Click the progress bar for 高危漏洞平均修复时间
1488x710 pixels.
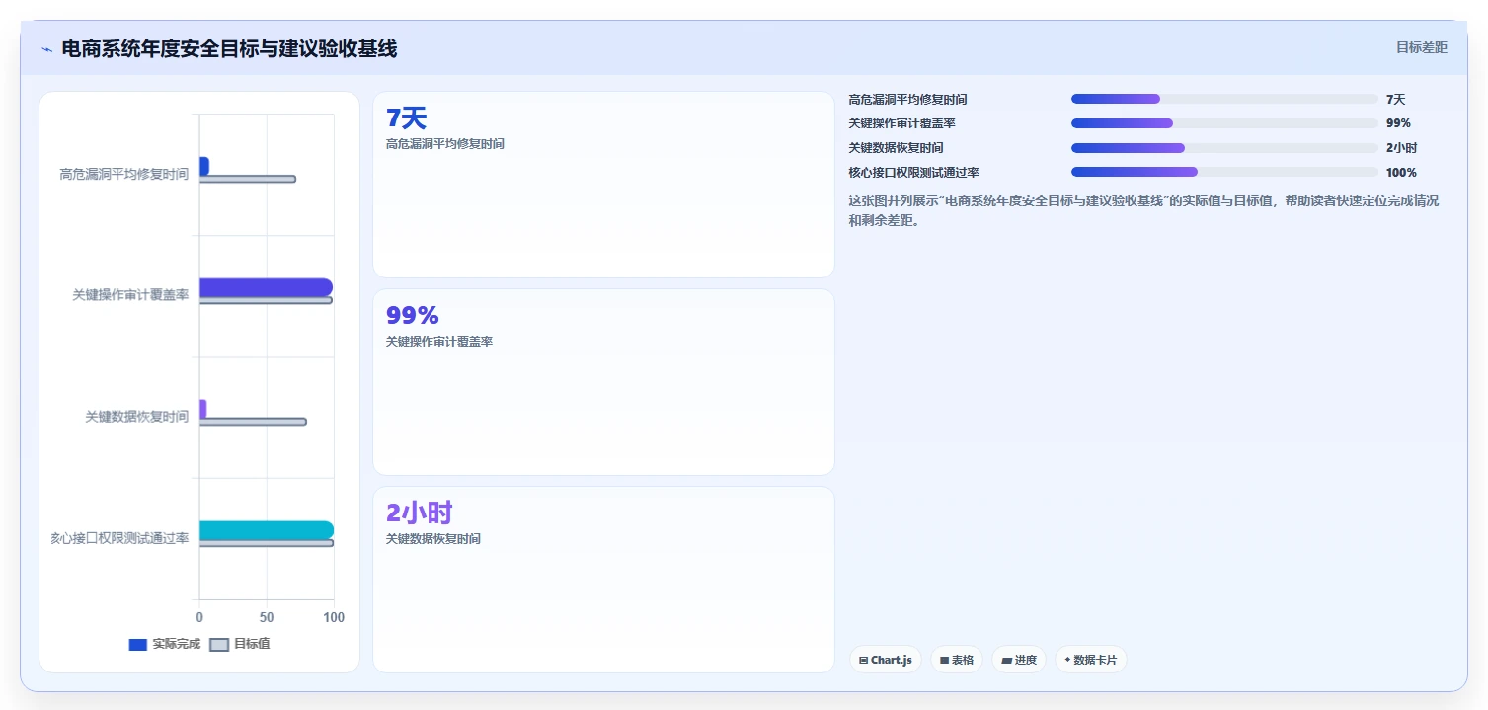pyautogui.click(x=1224, y=99)
